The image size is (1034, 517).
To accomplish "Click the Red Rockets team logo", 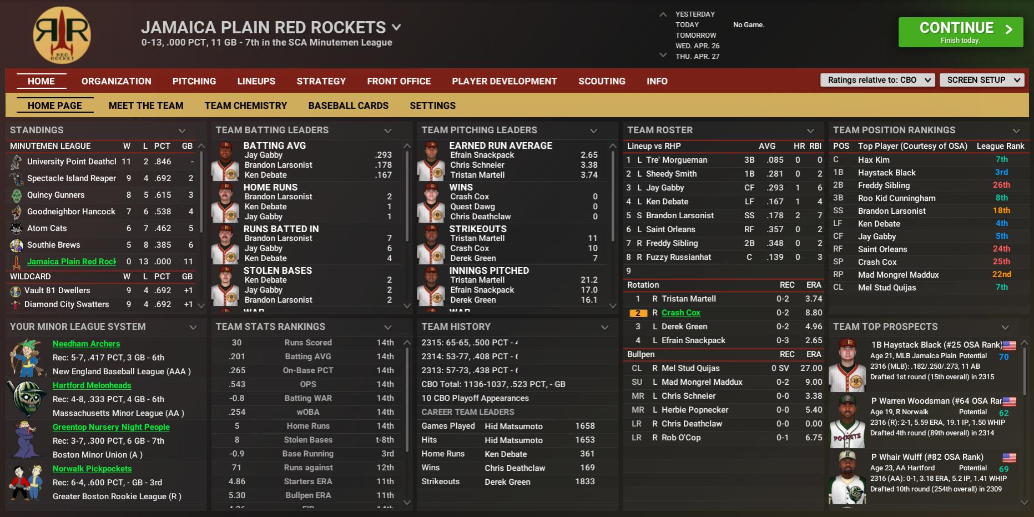I will click(x=62, y=35).
